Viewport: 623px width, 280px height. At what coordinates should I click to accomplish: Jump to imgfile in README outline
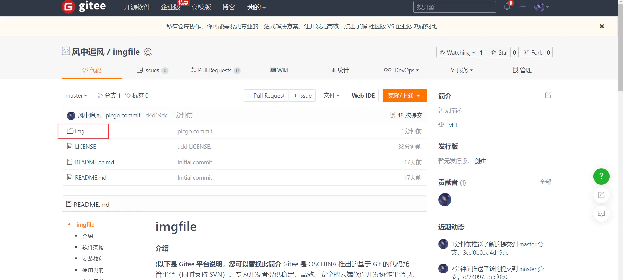click(x=85, y=224)
